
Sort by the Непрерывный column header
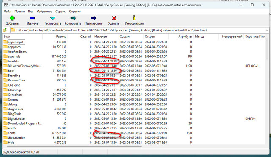pyautogui.click(x=231, y=36)
